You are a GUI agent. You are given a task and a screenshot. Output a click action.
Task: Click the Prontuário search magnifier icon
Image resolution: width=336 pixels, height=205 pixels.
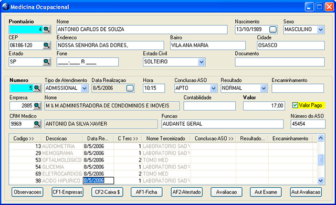[47, 29]
